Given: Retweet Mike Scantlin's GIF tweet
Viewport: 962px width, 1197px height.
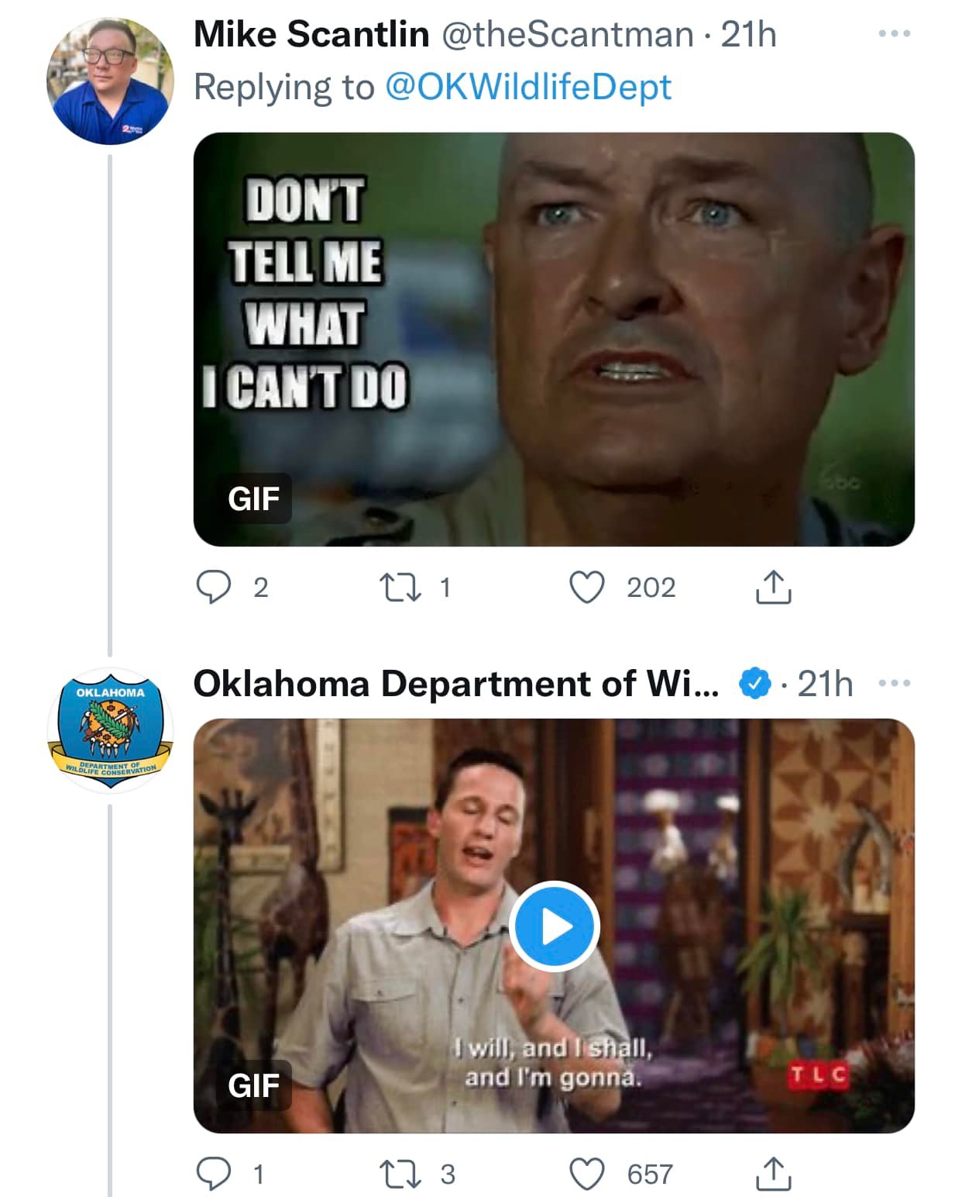Looking at the screenshot, I should (399, 587).
